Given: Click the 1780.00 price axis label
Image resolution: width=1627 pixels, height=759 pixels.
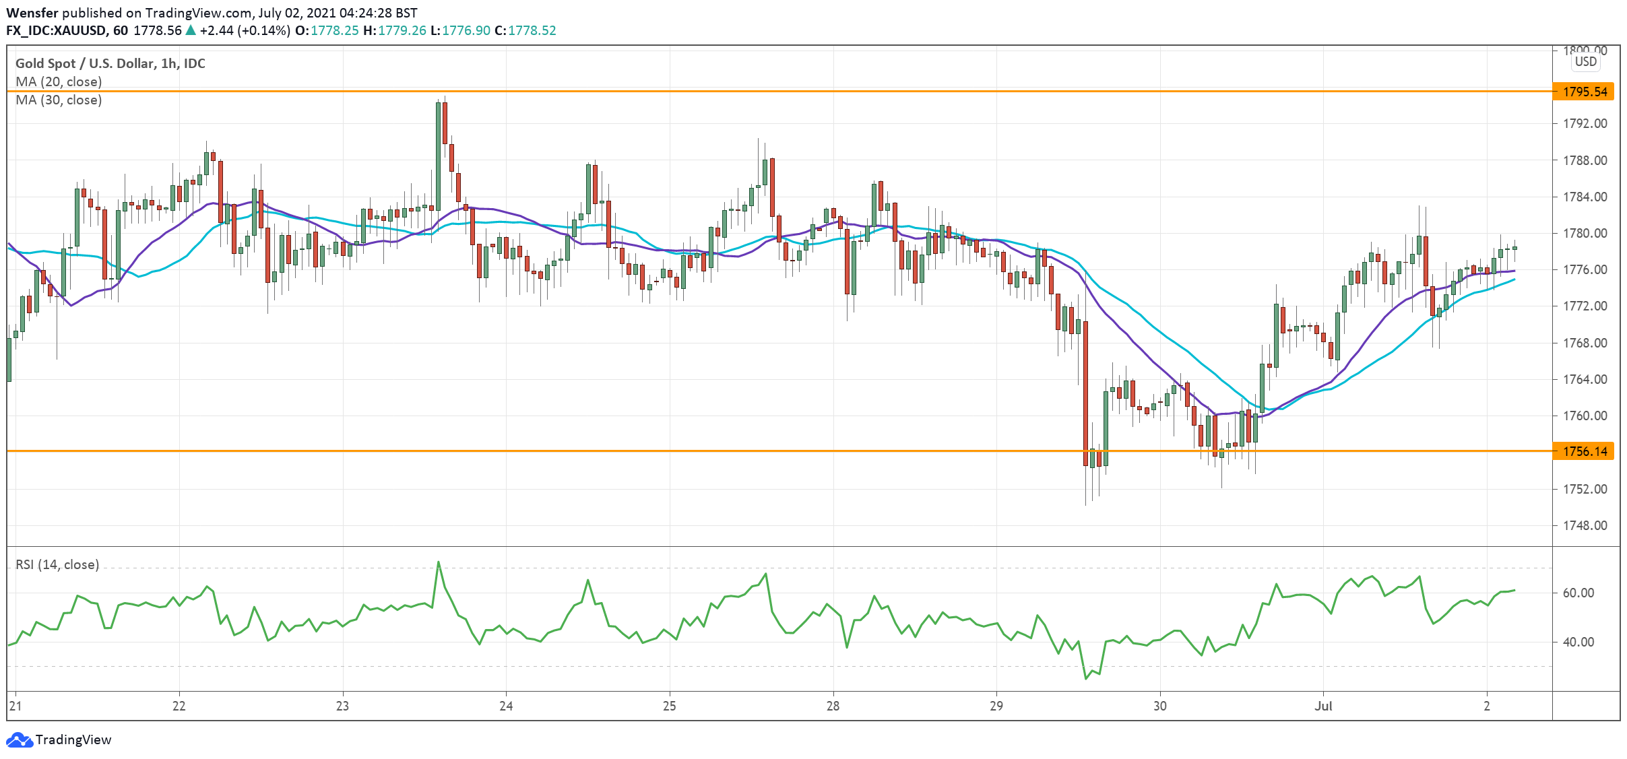Looking at the screenshot, I should pos(1585,233).
